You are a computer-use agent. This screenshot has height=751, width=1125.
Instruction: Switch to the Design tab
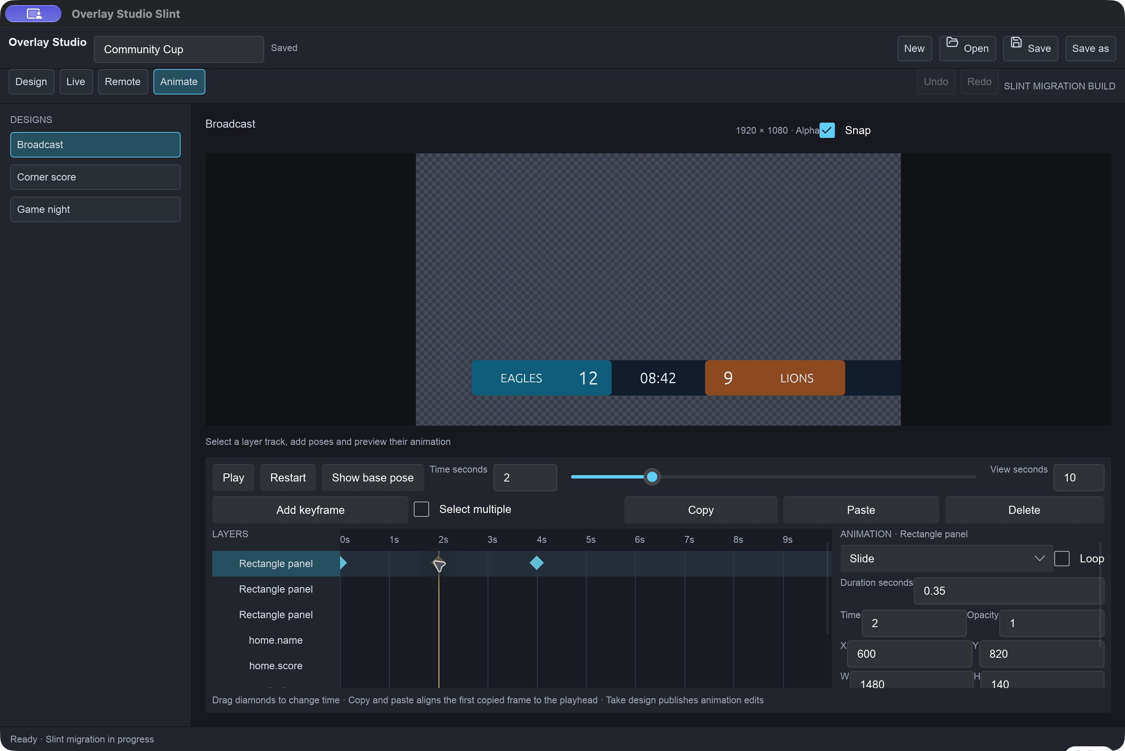[x=31, y=81]
